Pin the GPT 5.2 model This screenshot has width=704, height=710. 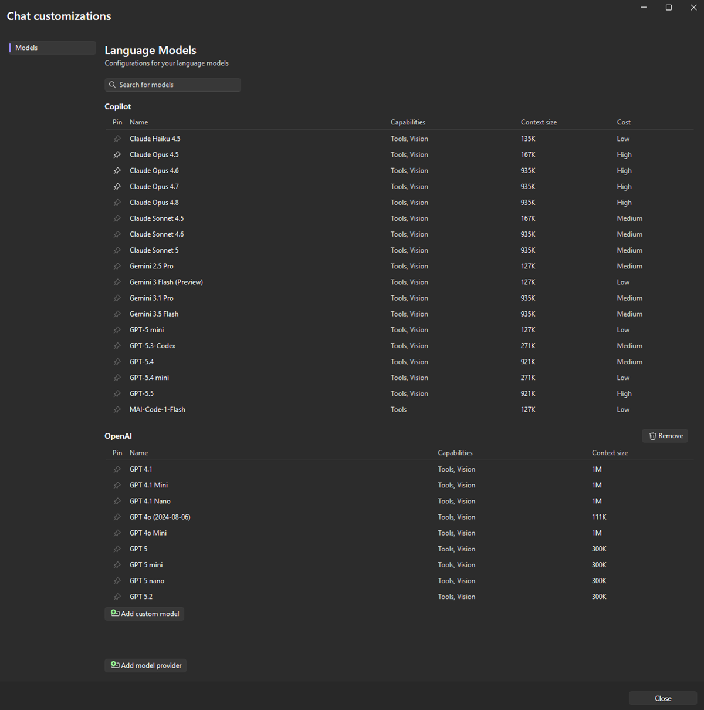click(117, 597)
